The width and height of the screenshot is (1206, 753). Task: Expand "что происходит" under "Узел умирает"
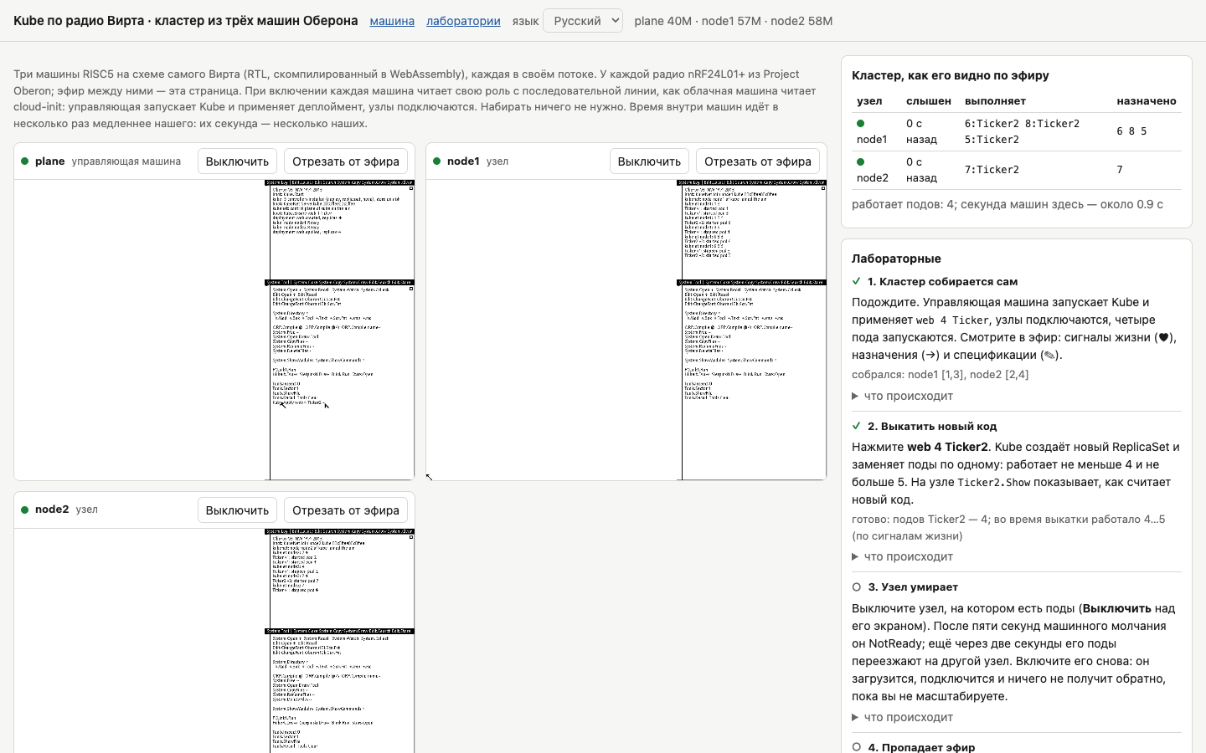coord(902,717)
